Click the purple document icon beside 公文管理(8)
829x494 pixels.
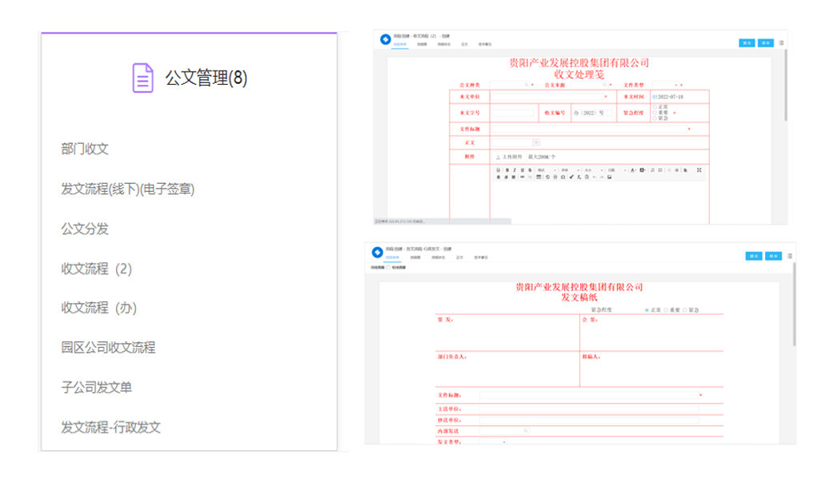[x=142, y=78]
